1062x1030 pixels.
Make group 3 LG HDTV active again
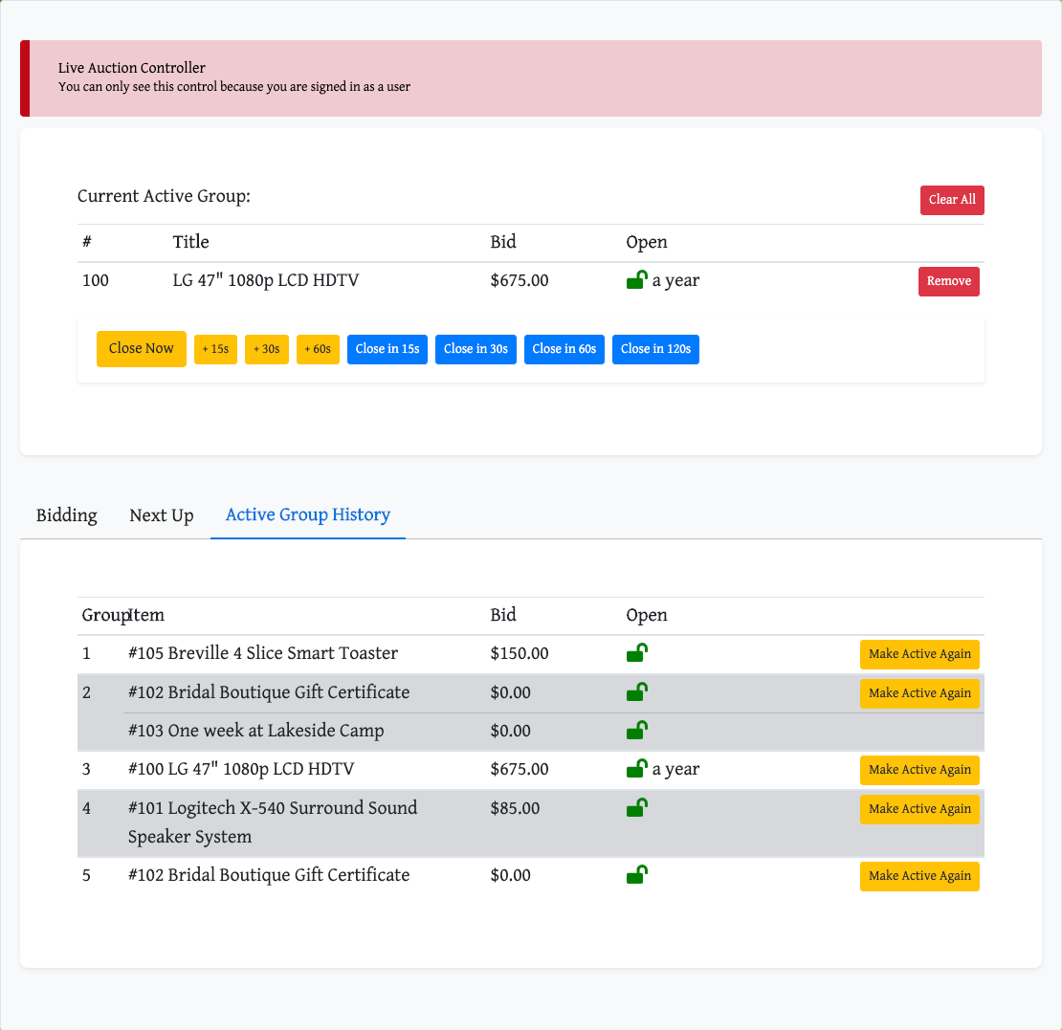click(919, 770)
